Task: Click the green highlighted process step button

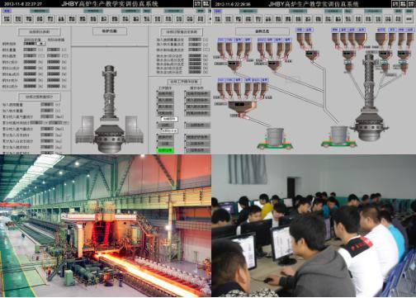Action: pyautogui.click(x=165, y=150)
